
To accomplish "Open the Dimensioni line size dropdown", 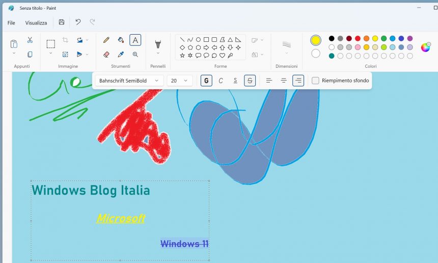I will [x=287, y=47].
